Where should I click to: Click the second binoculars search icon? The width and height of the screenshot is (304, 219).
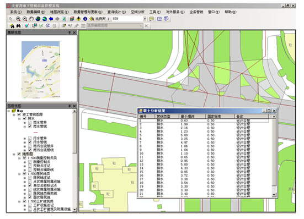[18, 26]
